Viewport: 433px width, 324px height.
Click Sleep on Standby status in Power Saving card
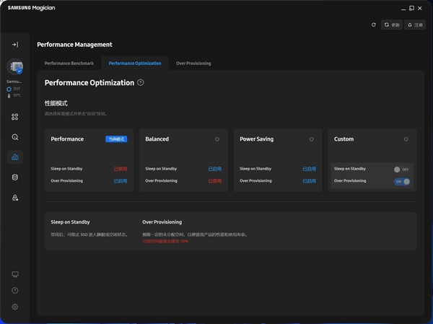click(x=310, y=169)
